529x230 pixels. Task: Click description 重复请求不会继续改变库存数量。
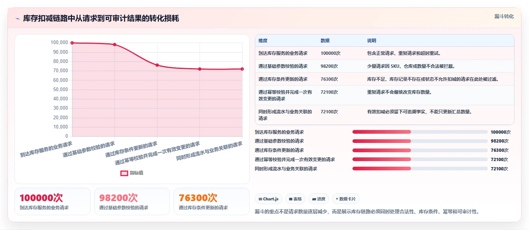(400, 92)
